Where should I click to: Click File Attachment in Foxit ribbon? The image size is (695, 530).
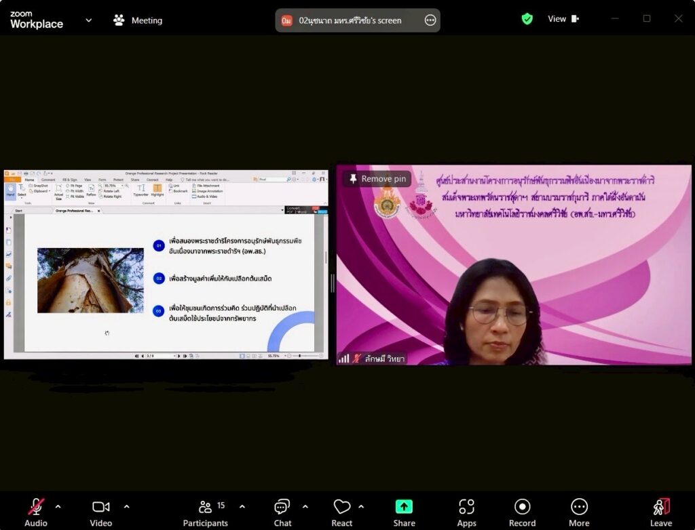coord(206,186)
